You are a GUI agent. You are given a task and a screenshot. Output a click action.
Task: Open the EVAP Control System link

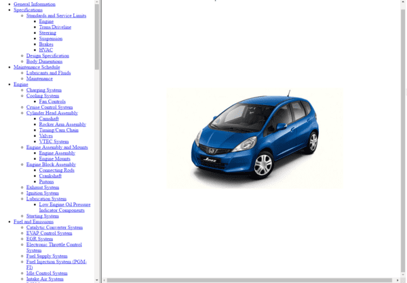click(49, 233)
